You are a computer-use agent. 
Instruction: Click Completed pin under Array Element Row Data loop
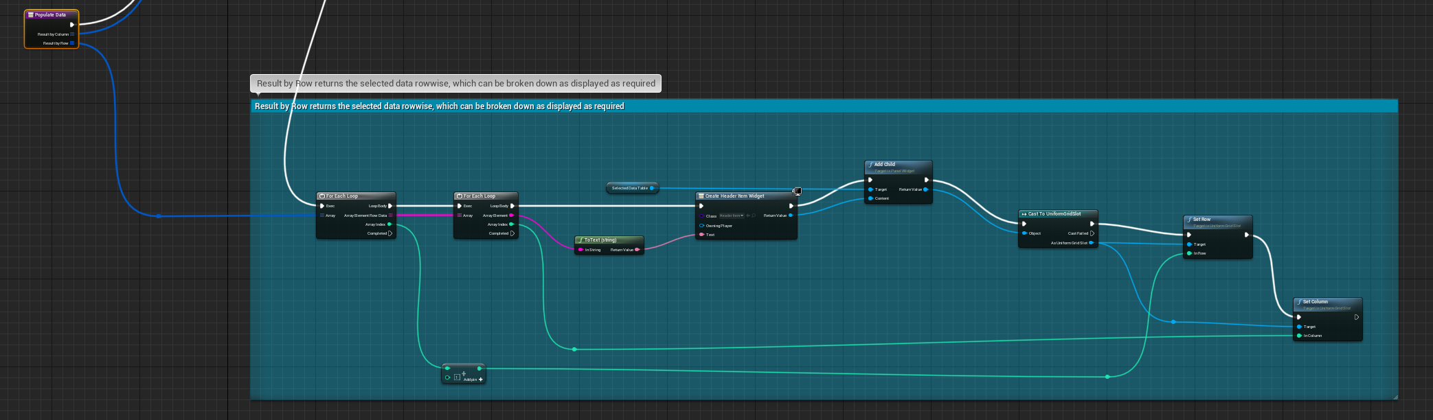(x=390, y=233)
